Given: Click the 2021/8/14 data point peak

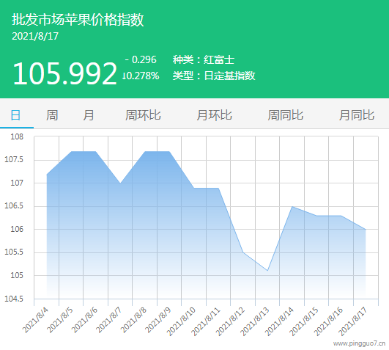Looking at the screenshot, I should coord(292,207).
